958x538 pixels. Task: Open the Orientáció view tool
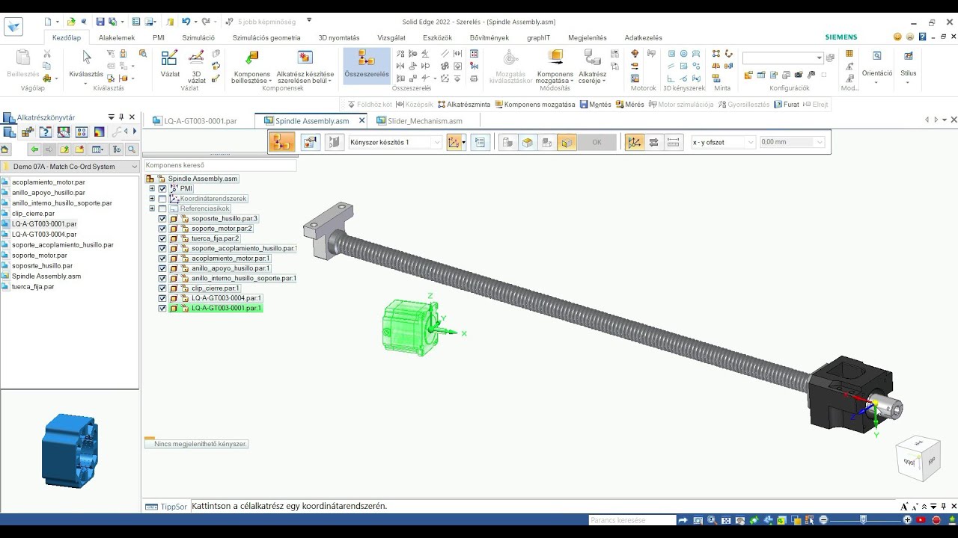(x=877, y=66)
